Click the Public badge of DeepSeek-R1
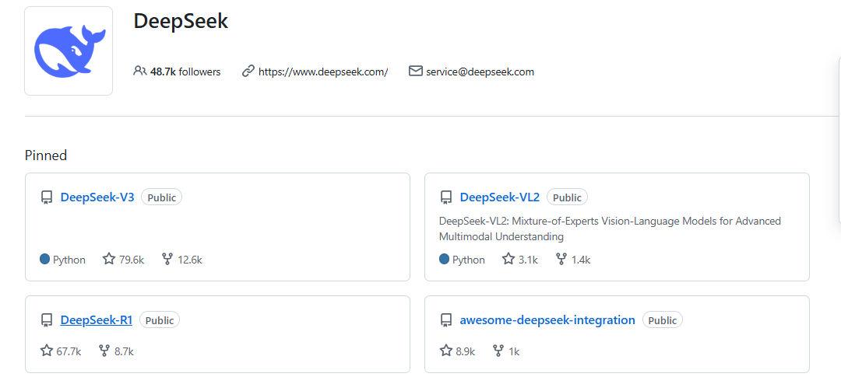Screen dimensions: 841x384 [x=160, y=320]
